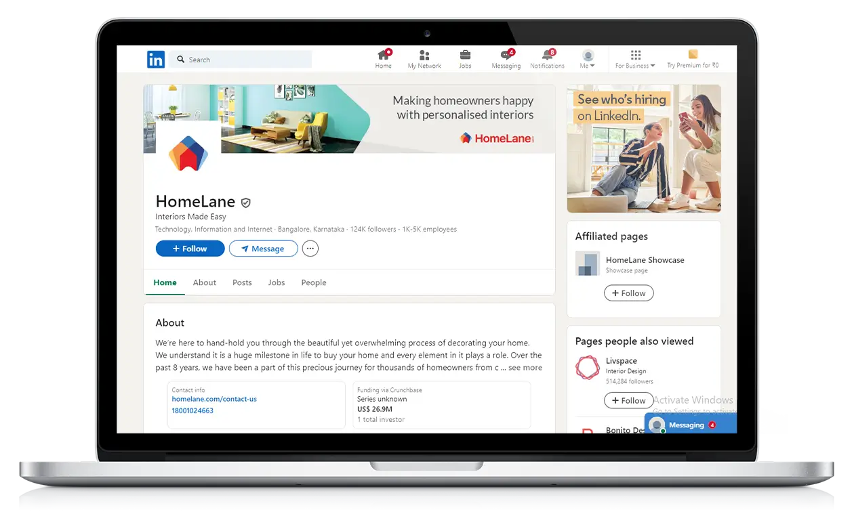The height and width of the screenshot is (512, 854).
Task: Click the 1K-5K employees link
Action: [x=430, y=230]
